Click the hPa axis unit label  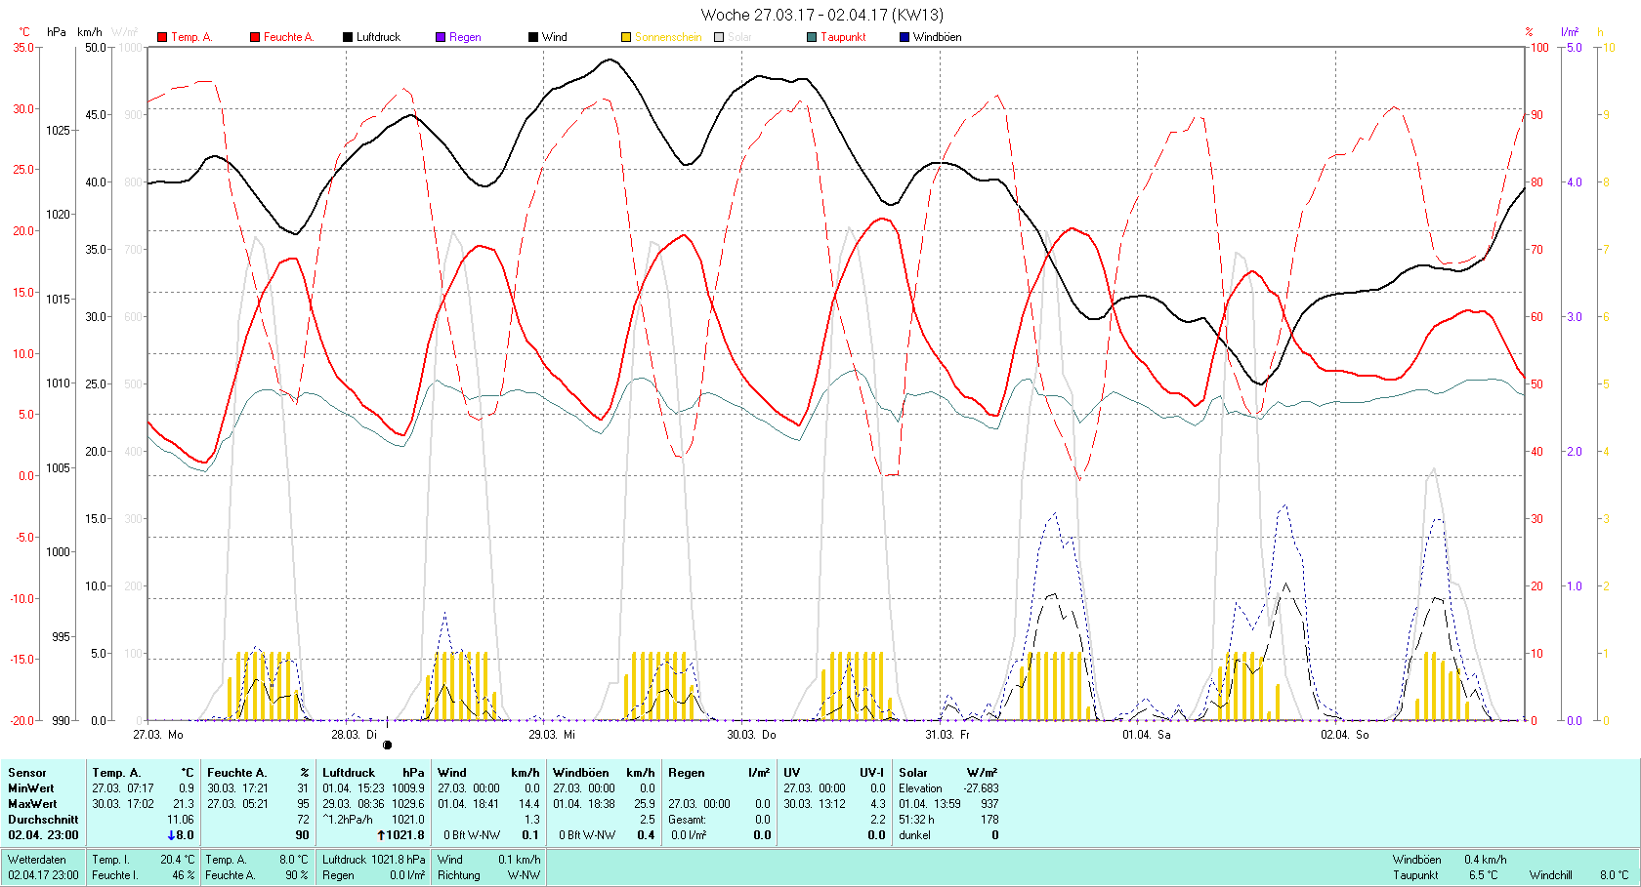coord(57,32)
